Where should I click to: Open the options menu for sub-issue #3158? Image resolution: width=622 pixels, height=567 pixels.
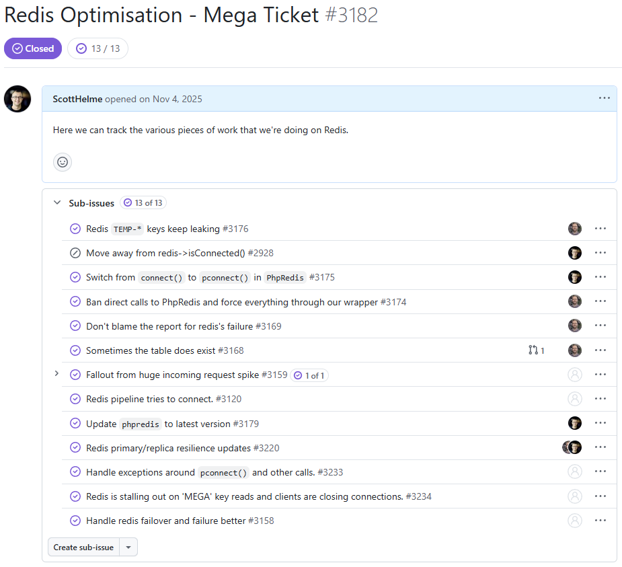tap(600, 521)
